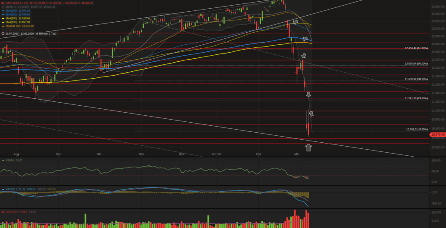This screenshot has height=228, width=446.
Task: Click the orange SMA(38, hl2) color marker
Action: 3,26
